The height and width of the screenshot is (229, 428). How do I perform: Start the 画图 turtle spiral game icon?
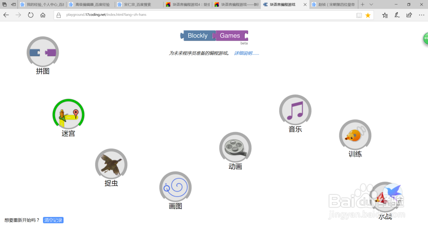click(175, 187)
